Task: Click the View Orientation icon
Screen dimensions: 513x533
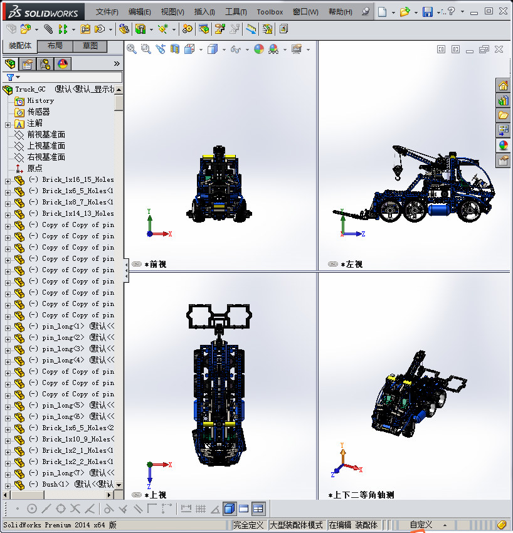Action: tap(189, 50)
